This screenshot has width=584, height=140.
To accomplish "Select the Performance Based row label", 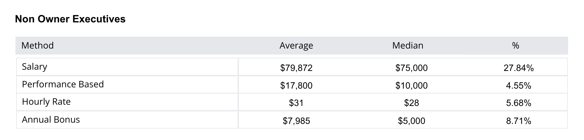I will [x=63, y=85].
